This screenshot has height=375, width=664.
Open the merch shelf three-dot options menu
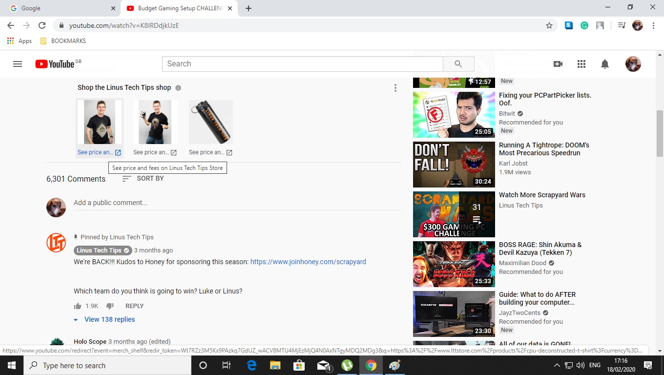[395, 88]
